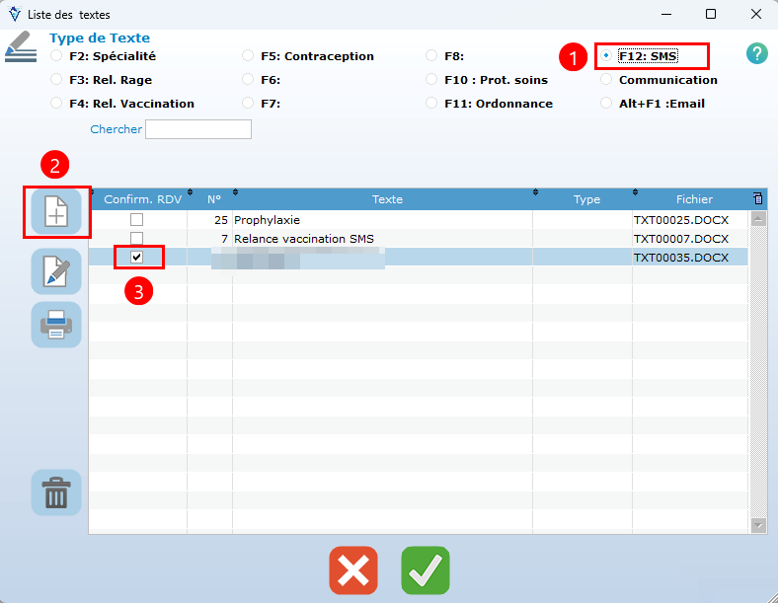
Task: Click the vertical scrollbar track of the list
Action: [x=758, y=372]
